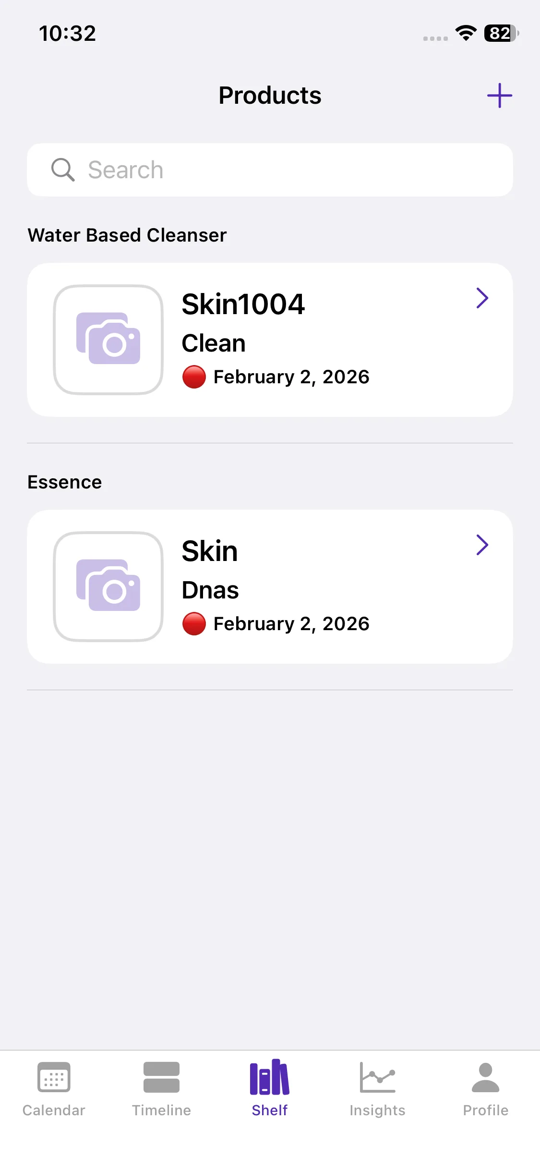Tap red status dot on Skin1004 card
The width and height of the screenshot is (540, 1170).
(x=194, y=377)
